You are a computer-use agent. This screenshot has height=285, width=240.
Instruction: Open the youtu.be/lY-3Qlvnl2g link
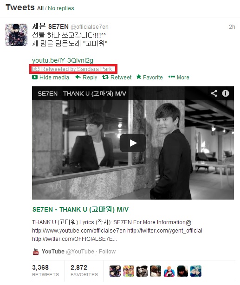click(x=63, y=60)
